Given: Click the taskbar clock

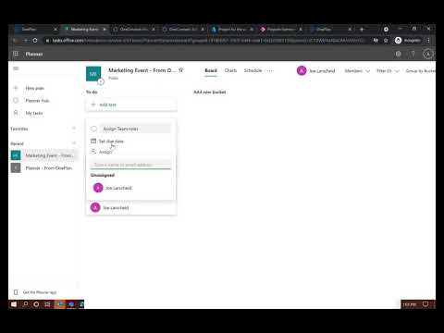Looking at the screenshot, I should [410, 304].
